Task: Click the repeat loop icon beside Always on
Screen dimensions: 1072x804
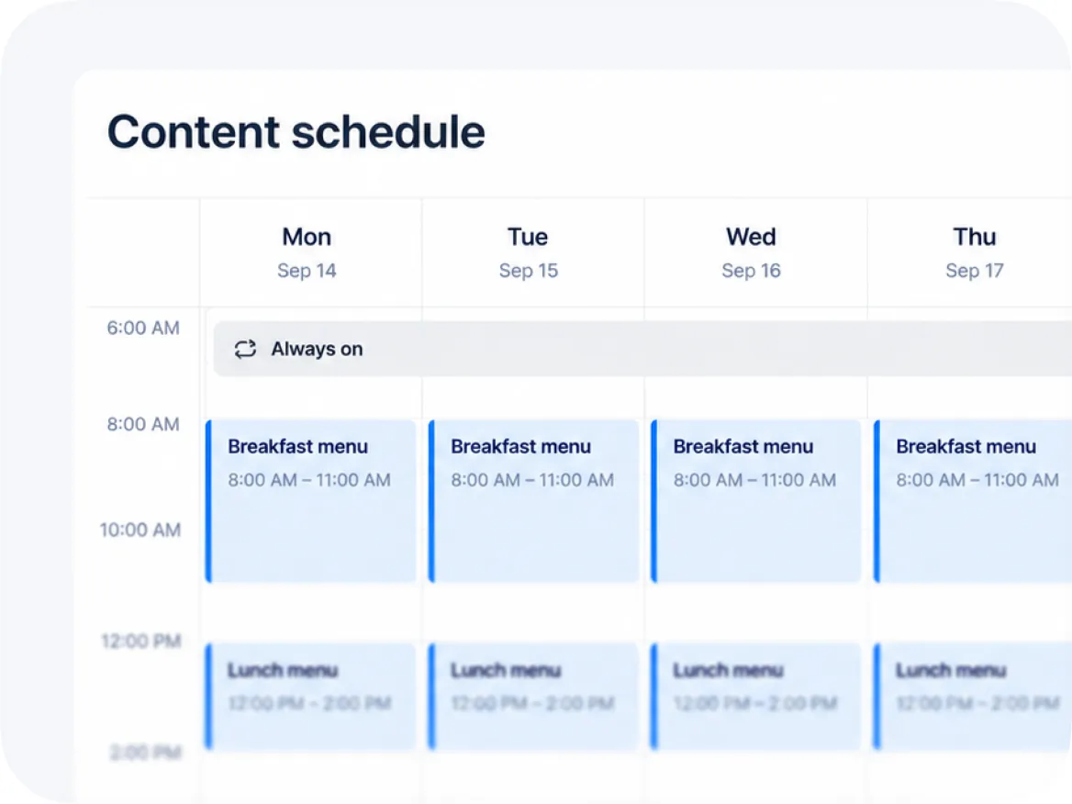Action: coord(245,349)
